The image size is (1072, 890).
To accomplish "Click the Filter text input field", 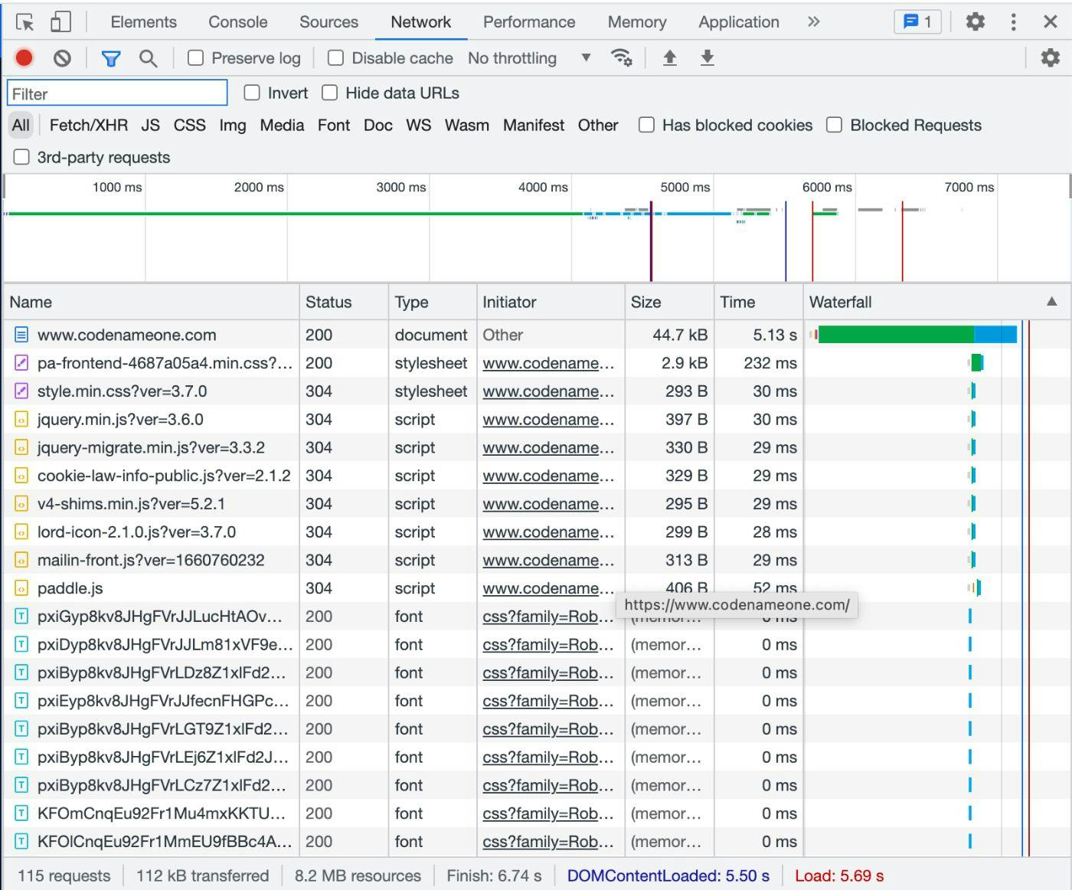I will (x=117, y=93).
